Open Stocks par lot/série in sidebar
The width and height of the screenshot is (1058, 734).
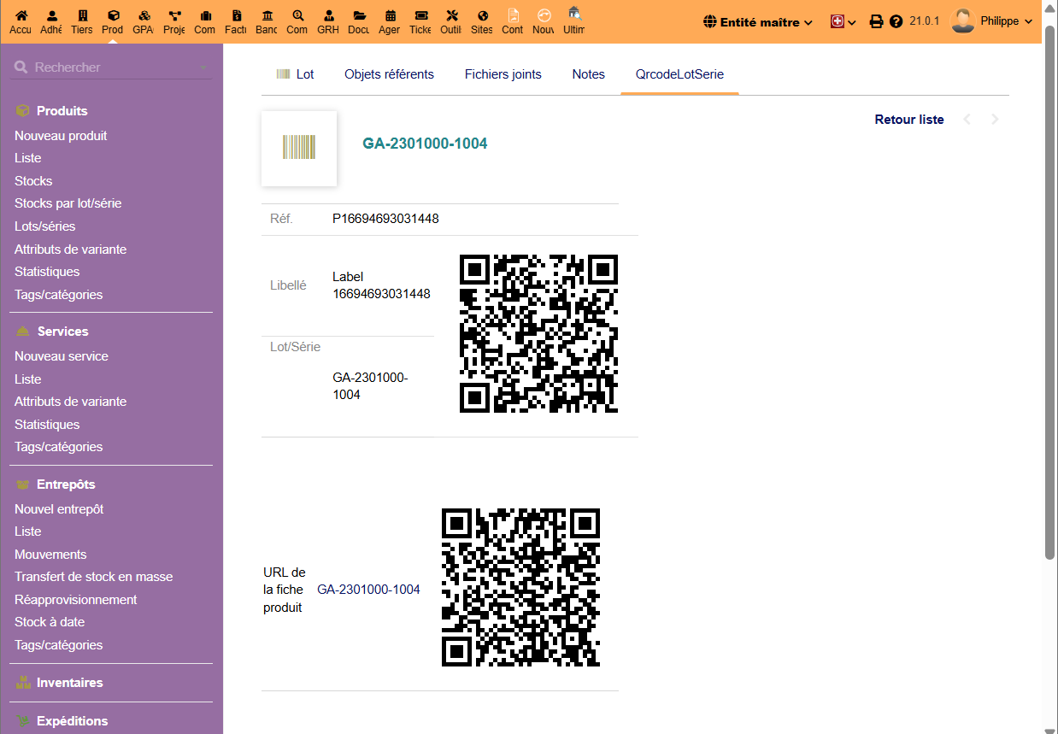click(x=68, y=203)
